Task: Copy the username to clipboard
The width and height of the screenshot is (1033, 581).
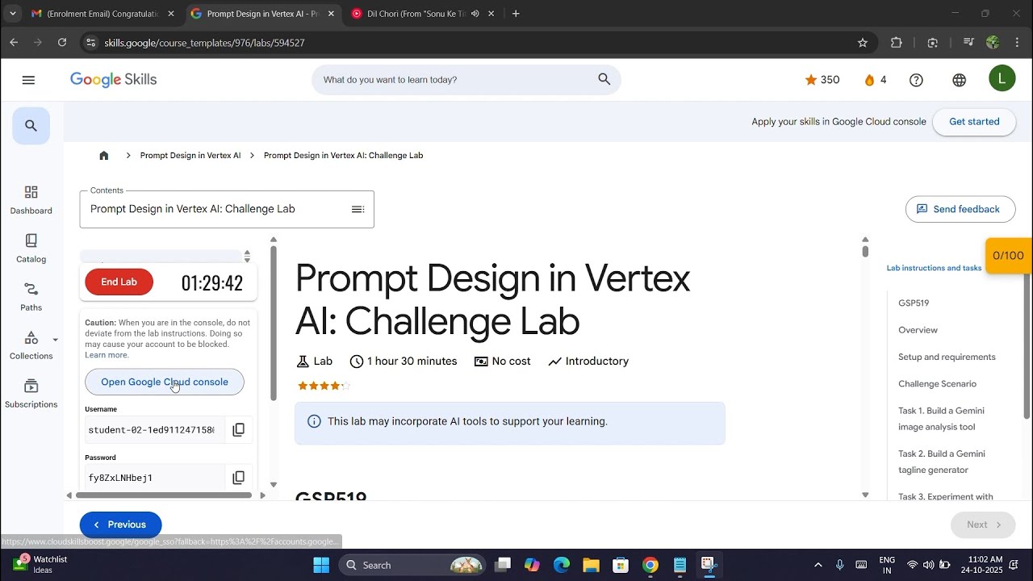Action: click(x=238, y=429)
